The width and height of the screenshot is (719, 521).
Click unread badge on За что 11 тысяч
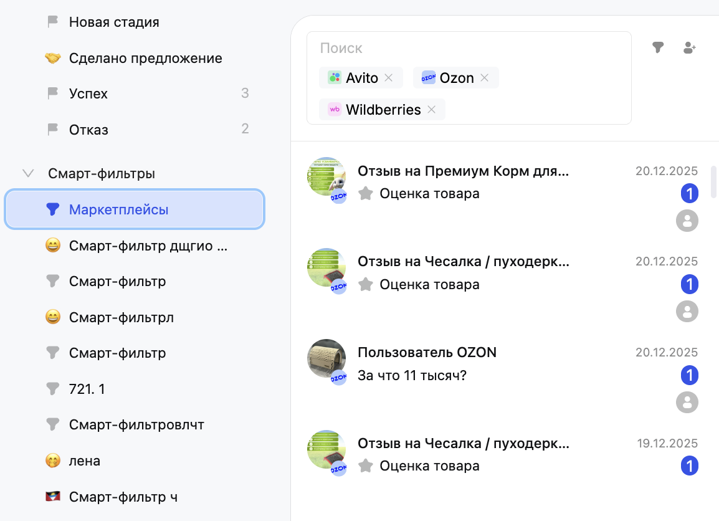coord(689,376)
